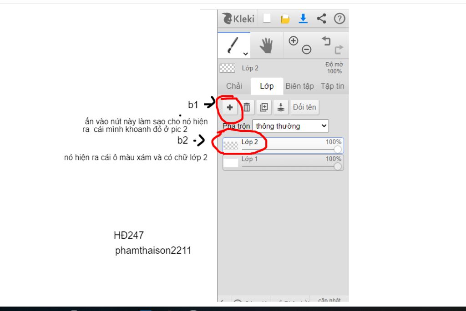Screen dimensions: 466x311
Task: Select the Lớp 1 name in the layer list
Action: pyautogui.click(x=249, y=159)
